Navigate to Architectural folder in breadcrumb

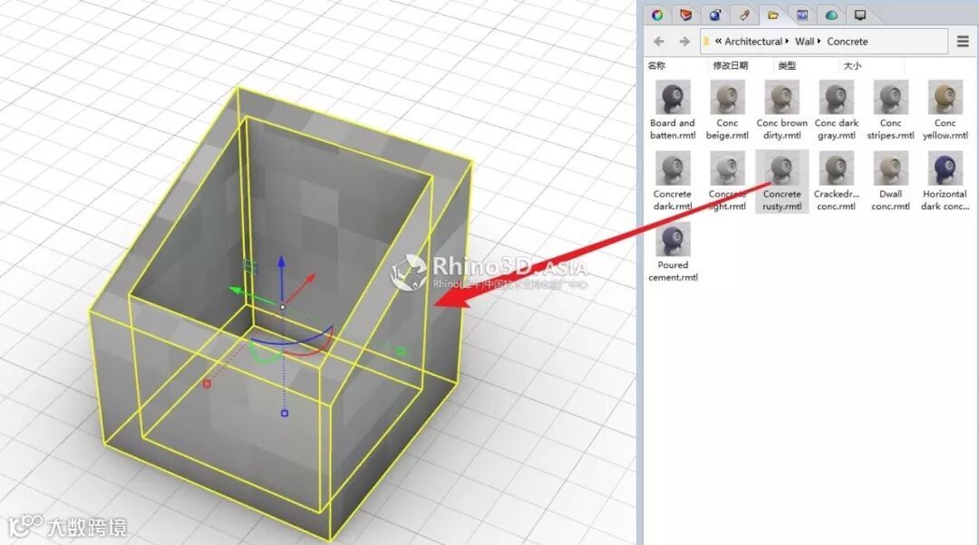point(753,41)
